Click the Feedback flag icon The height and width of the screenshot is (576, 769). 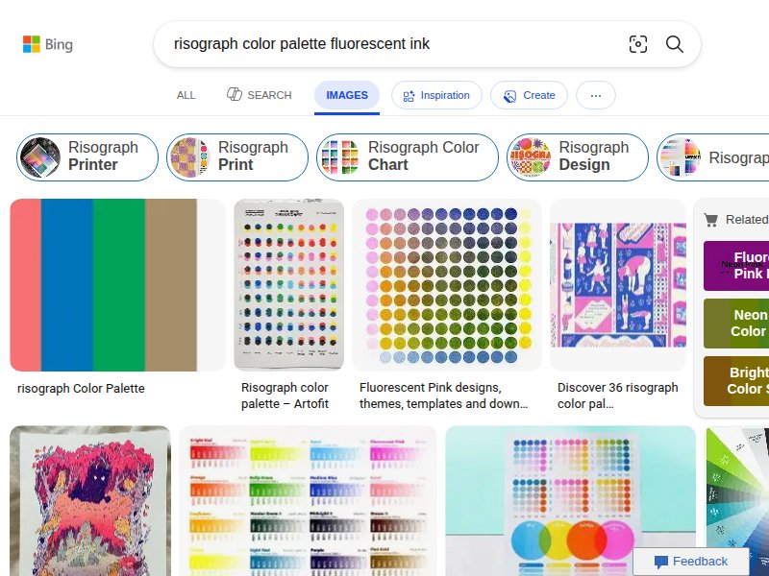pyautogui.click(x=661, y=561)
